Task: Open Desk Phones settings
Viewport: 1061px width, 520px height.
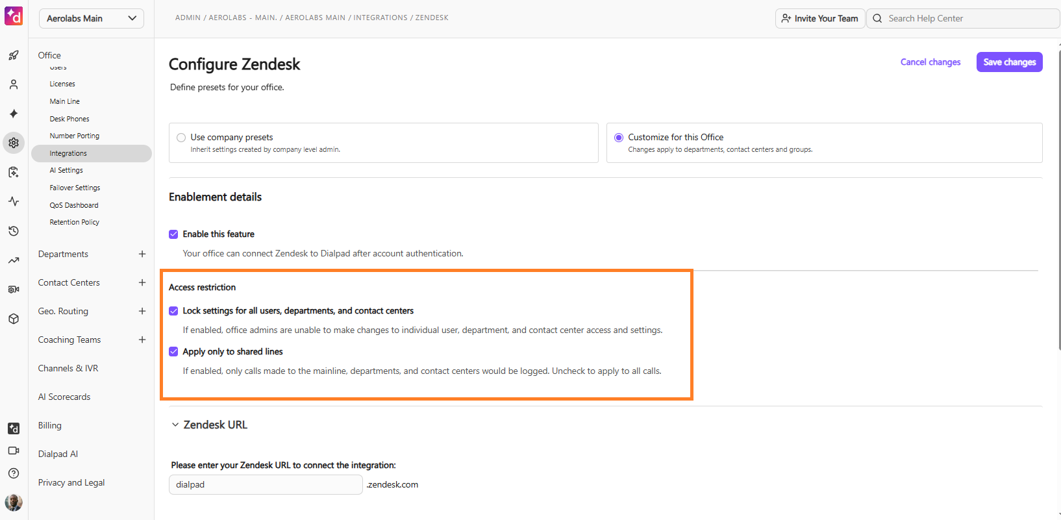Action: [69, 119]
